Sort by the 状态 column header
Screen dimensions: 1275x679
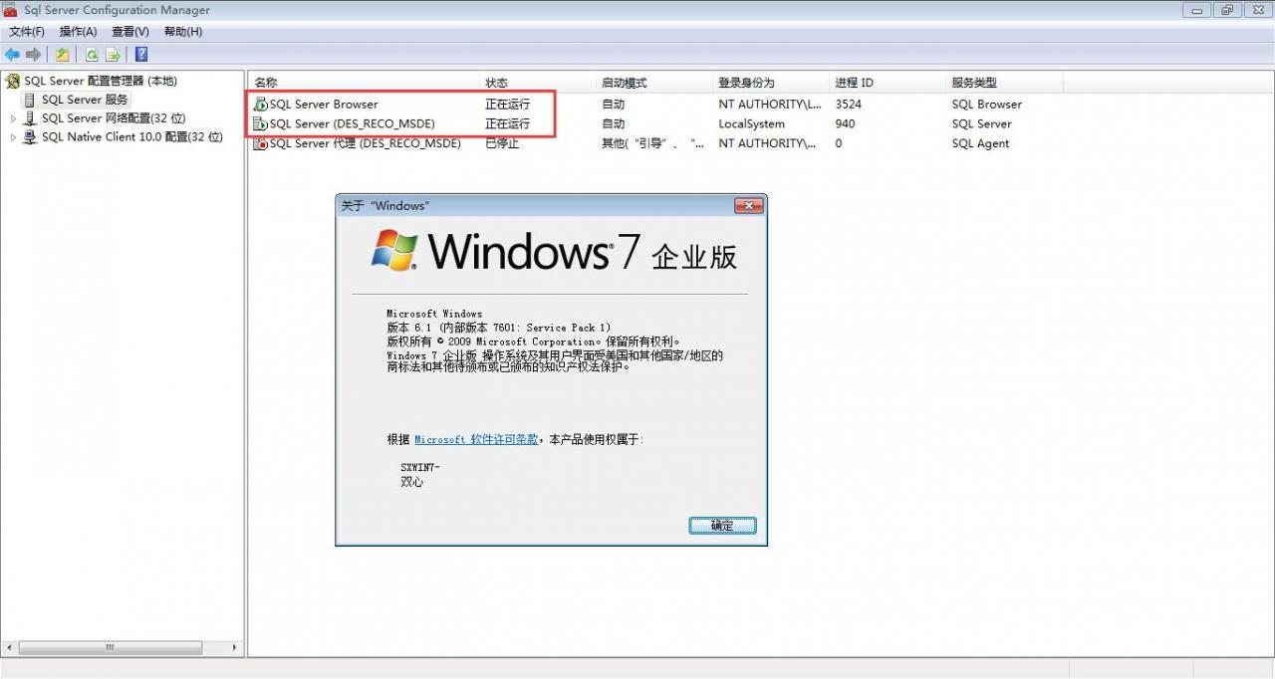(x=496, y=83)
